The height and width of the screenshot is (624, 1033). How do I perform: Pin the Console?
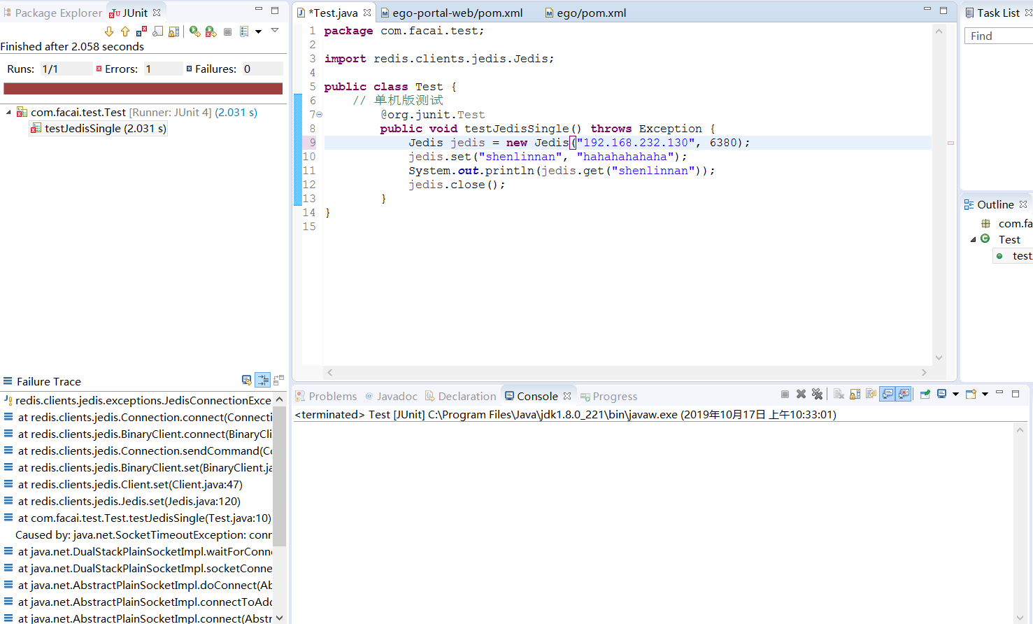click(925, 394)
